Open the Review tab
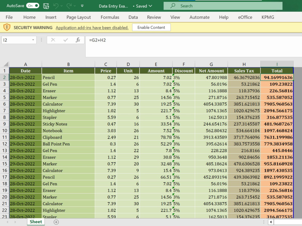302x226 pixels. pyautogui.click(x=154, y=17)
